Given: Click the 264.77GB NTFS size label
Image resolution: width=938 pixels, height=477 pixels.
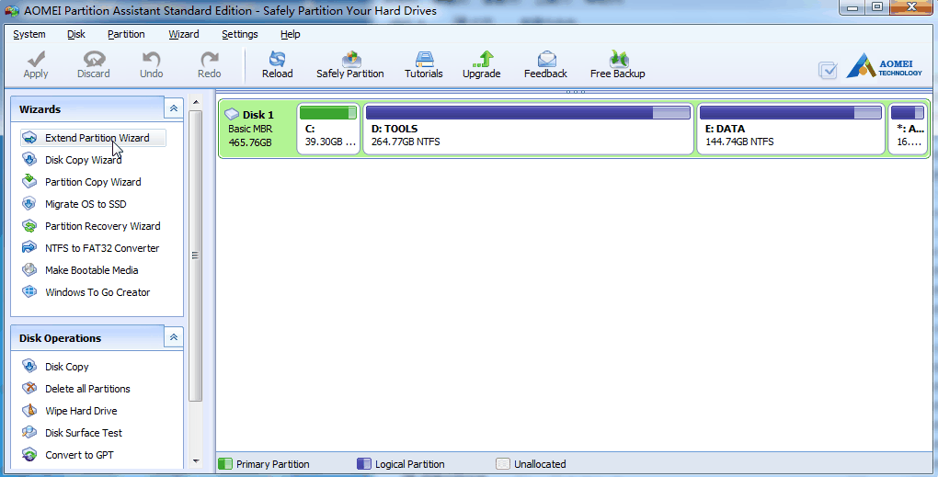Looking at the screenshot, I should pyautogui.click(x=406, y=142).
